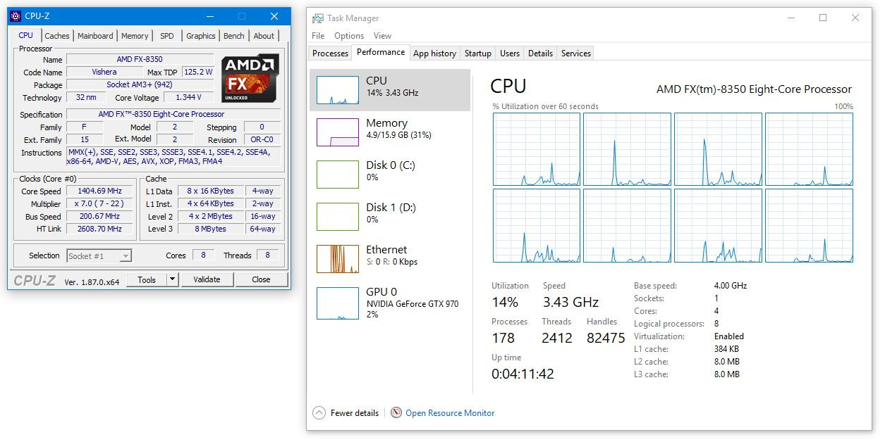Click the L1 cache 384 KB value
Viewport: 885px width, 442px height.
[x=726, y=349]
